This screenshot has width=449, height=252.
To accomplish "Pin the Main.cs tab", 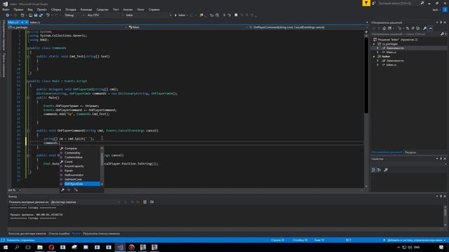I will pos(22,22).
